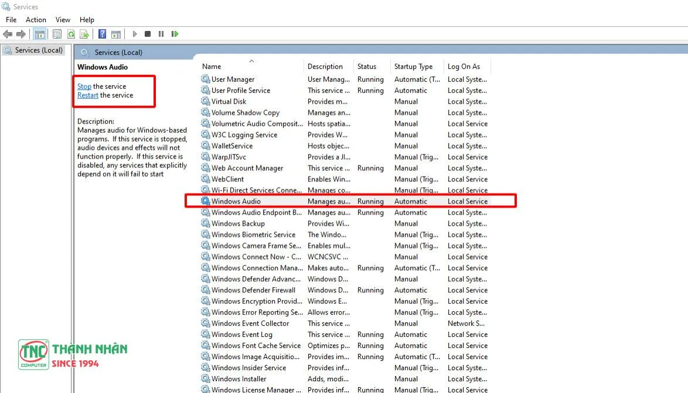Sort services by the Status column
688x393 pixels.
coord(368,66)
